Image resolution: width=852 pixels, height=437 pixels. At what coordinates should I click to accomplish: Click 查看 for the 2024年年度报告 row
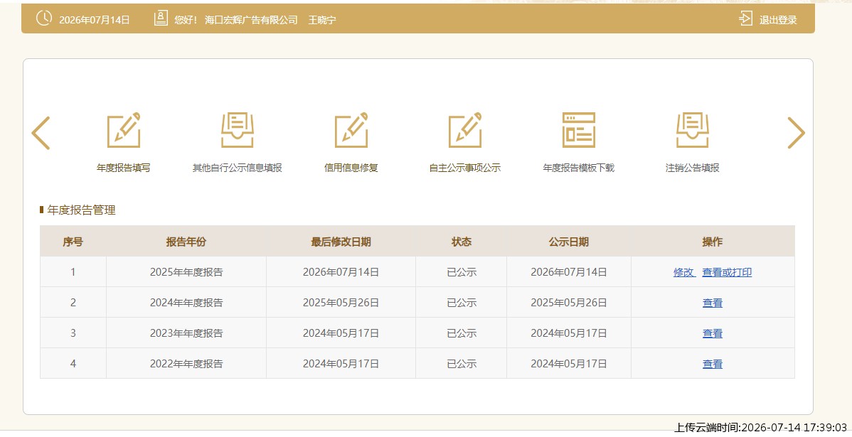[x=713, y=303]
